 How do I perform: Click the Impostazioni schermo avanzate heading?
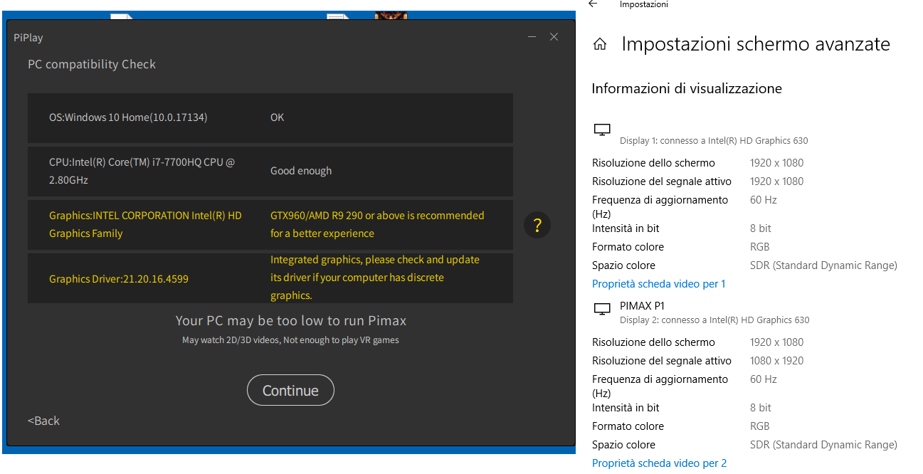click(x=756, y=44)
